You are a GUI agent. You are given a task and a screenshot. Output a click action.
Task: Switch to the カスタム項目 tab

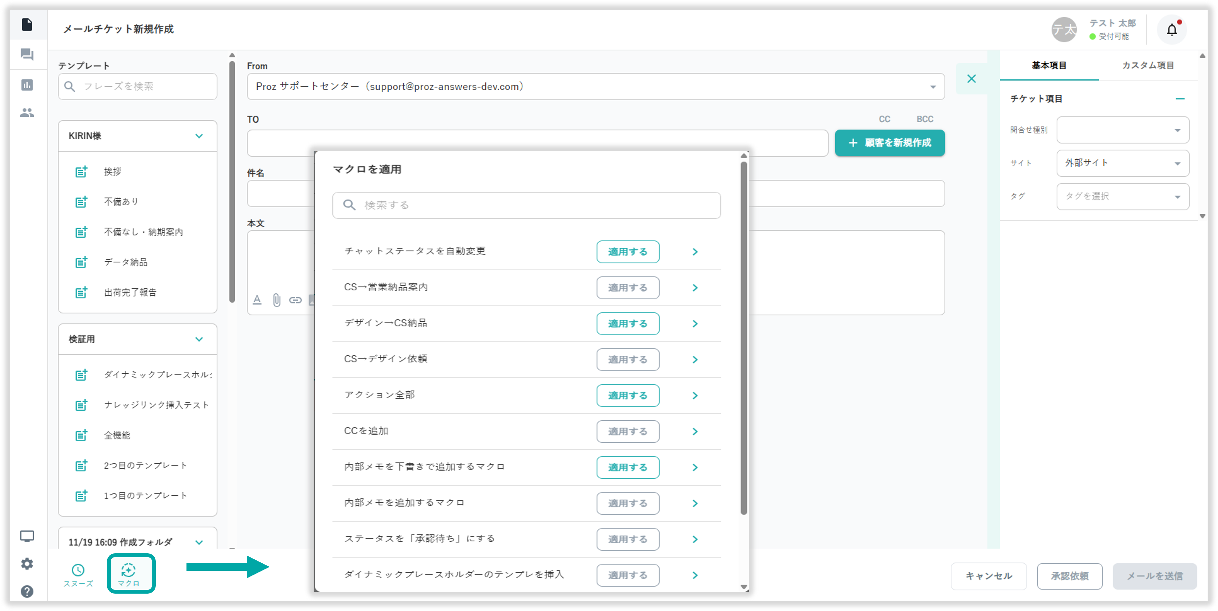pyautogui.click(x=1147, y=66)
